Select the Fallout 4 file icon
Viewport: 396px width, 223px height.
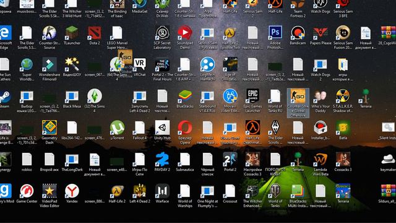point(140,128)
